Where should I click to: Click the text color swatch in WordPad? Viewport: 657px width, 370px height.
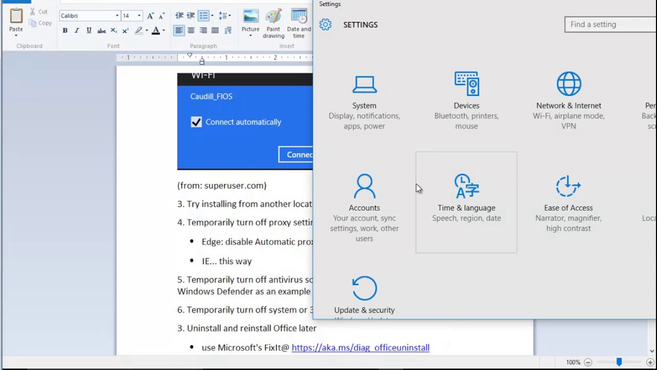[156, 31]
